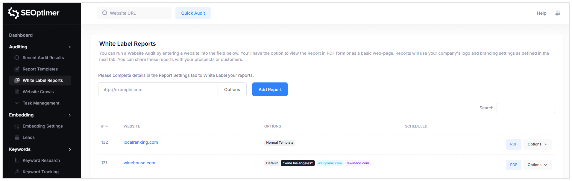Open Website Crawls from the sidebar icon
Viewport: 572px width, 181px height.
coord(17,92)
